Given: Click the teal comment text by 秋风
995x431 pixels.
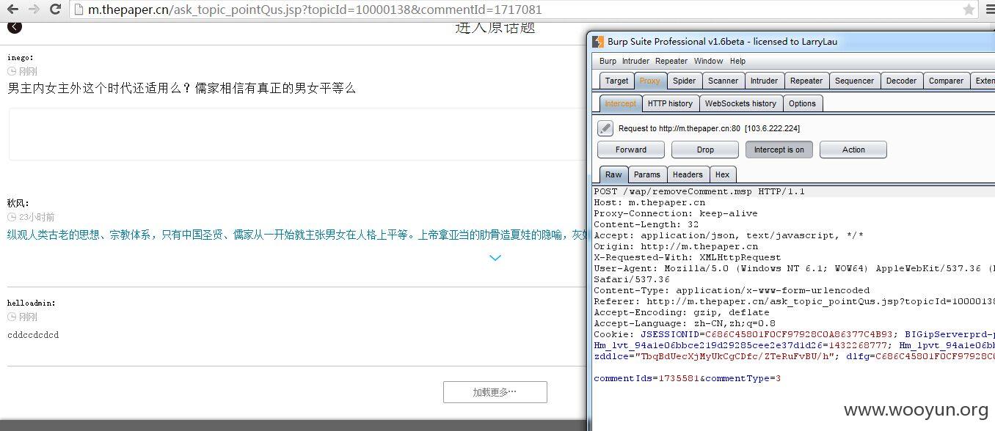Looking at the screenshot, I should click(297, 235).
